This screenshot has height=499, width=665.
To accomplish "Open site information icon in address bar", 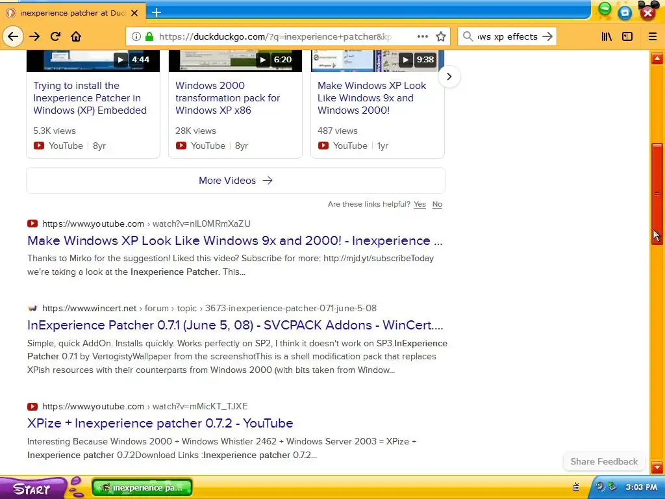I will click(136, 36).
